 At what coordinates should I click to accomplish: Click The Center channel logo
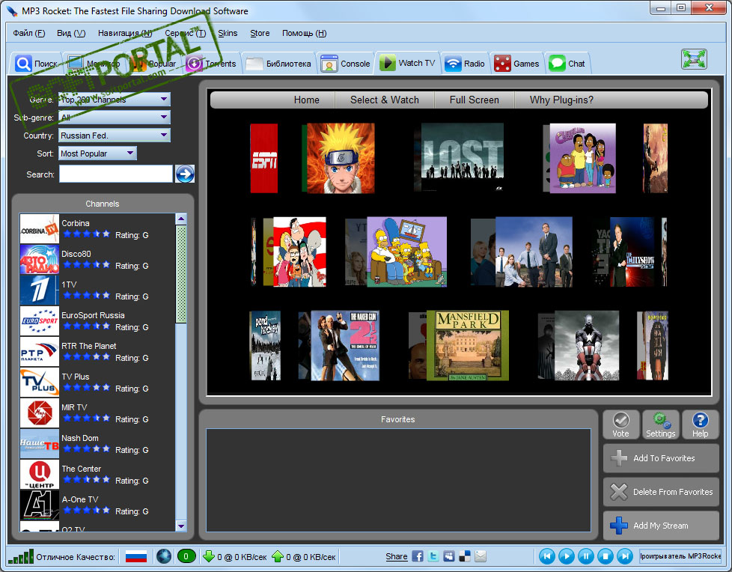pyautogui.click(x=40, y=475)
